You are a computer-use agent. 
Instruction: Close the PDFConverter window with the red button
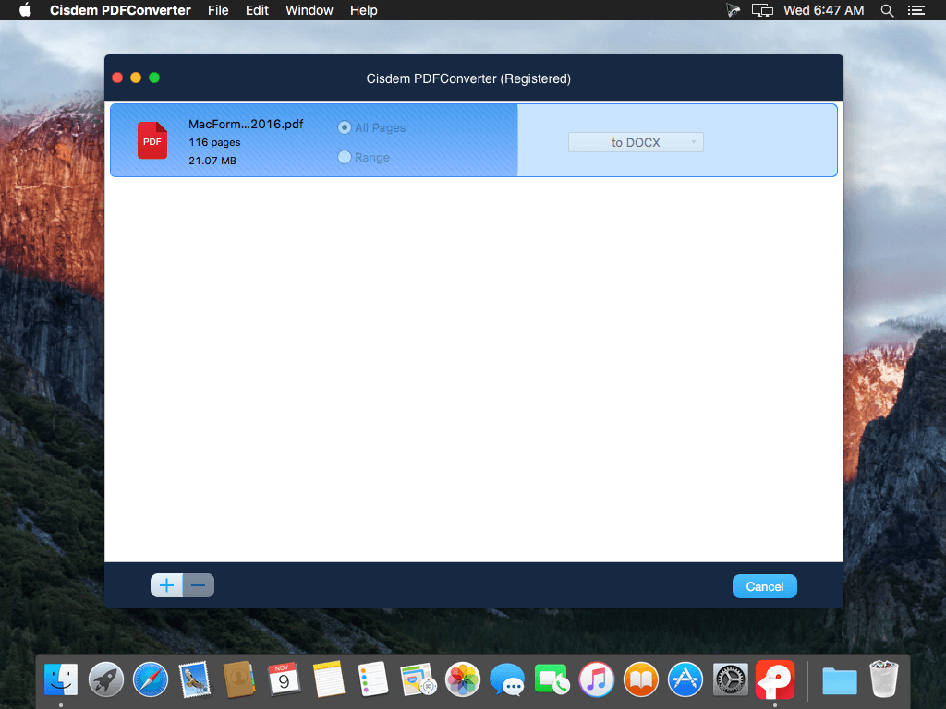117,78
